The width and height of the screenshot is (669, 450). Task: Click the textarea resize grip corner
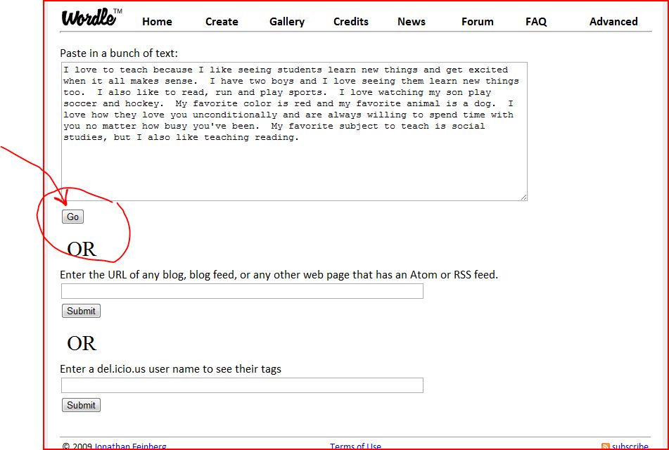(523, 197)
